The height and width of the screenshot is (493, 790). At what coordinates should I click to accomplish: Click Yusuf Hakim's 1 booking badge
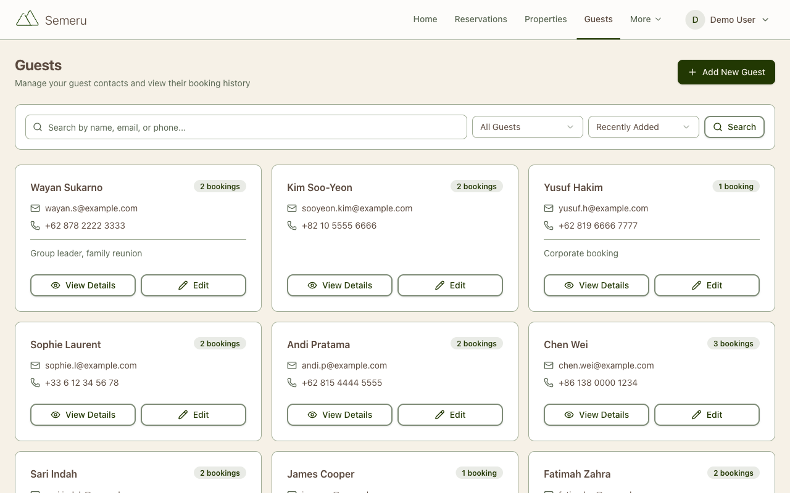(736, 186)
